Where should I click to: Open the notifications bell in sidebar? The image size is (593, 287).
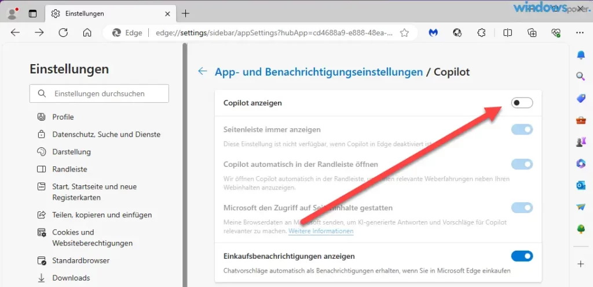581,55
